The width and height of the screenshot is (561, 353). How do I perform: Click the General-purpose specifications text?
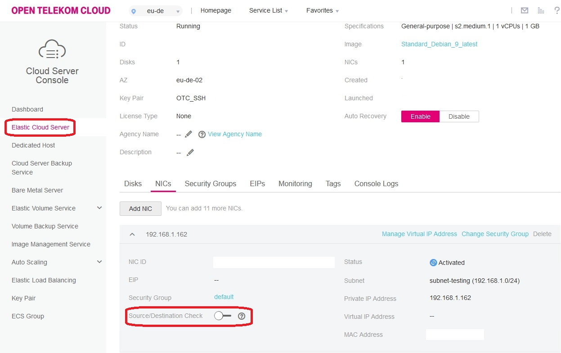pyautogui.click(x=470, y=26)
